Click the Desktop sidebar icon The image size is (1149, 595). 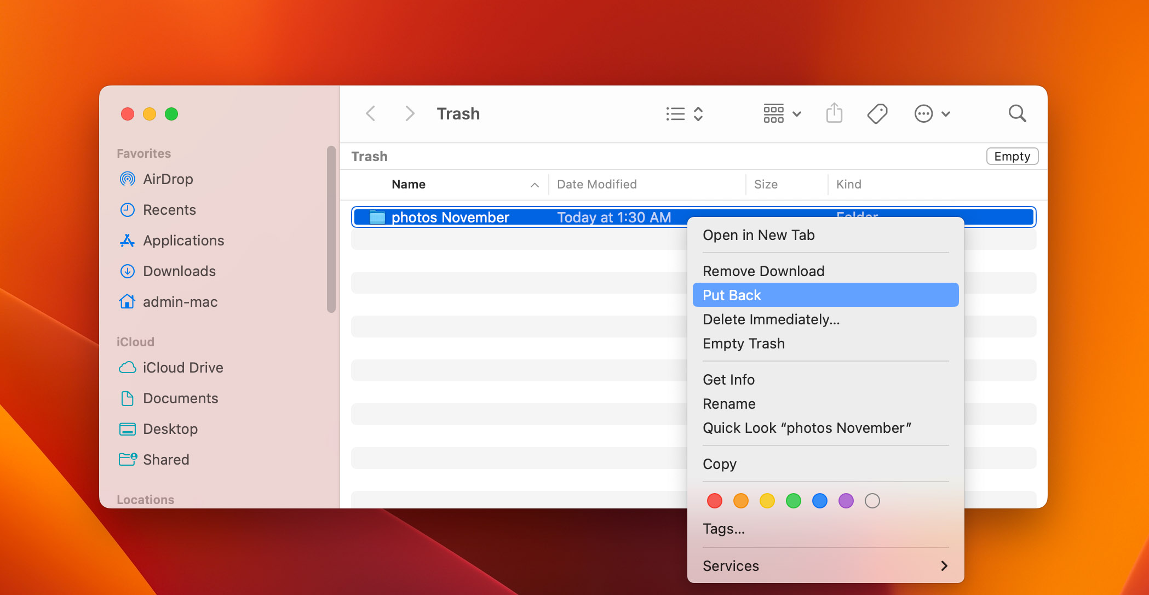click(x=127, y=429)
